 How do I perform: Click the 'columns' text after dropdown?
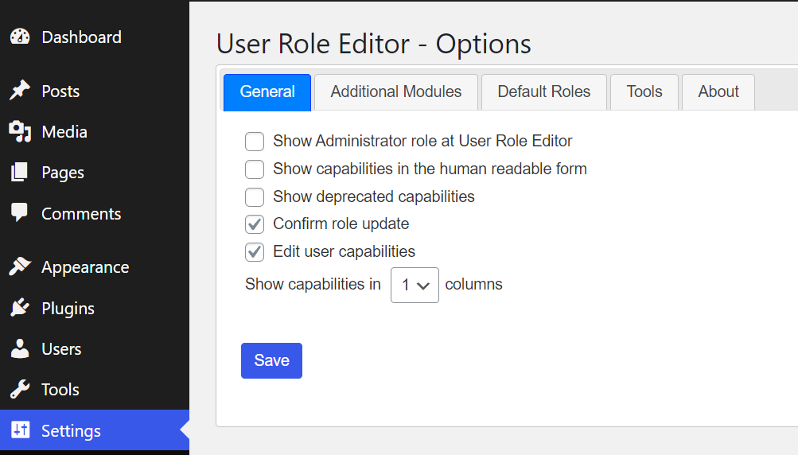click(x=474, y=284)
